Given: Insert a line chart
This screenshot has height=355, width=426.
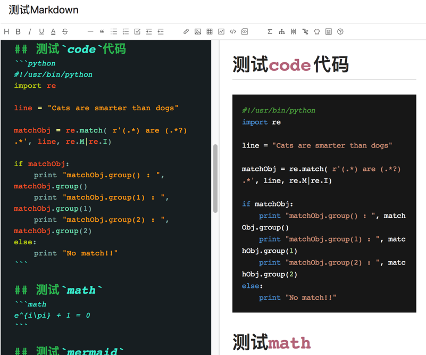Looking at the screenshot, I should tap(221, 31).
